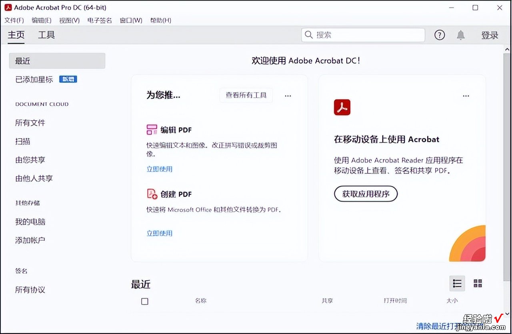Screen dimensions: 512x334
Task: Switch recent files to list view
Action: (457, 283)
